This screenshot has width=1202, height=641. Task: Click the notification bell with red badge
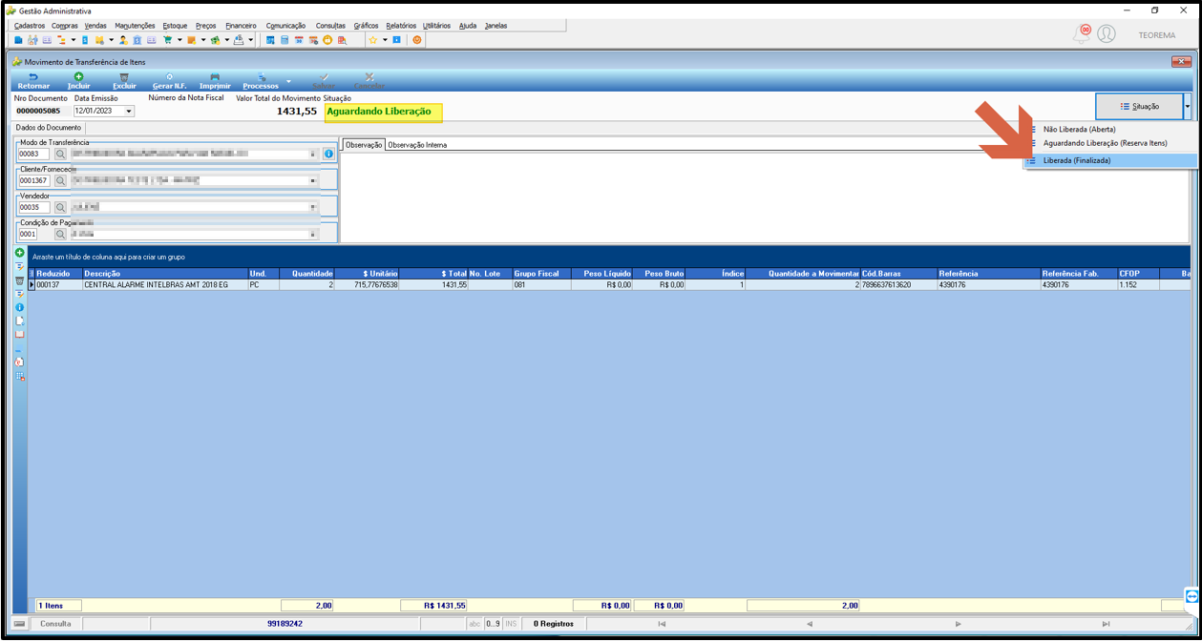click(x=1082, y=34)
